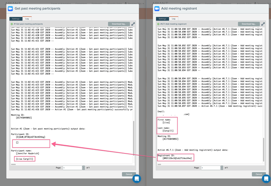Click Zoom icon in Add meeting registrant dialog
The image size is (271, 186).
(157, 9)
